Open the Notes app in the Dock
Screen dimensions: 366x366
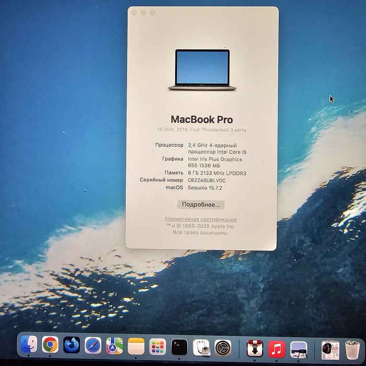tap(136, 346)
